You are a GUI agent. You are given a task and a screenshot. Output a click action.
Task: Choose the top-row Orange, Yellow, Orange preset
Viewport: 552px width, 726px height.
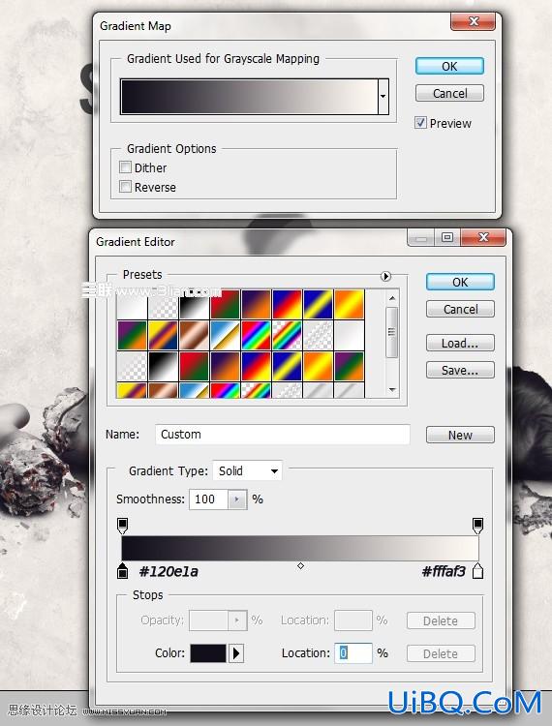pyautogui.click(x=350, y=305)
